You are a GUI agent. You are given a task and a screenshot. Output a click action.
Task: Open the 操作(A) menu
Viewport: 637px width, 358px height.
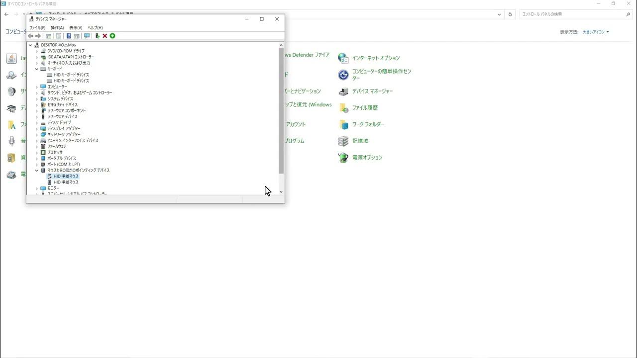pyautogui.click(x=57, y=28)
